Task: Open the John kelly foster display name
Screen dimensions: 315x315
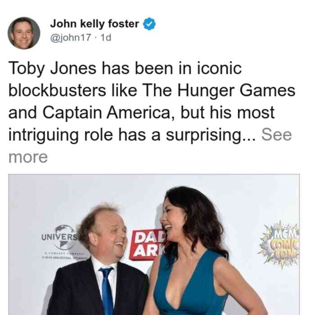Action: pyautogui.click(x=94, y=24)
